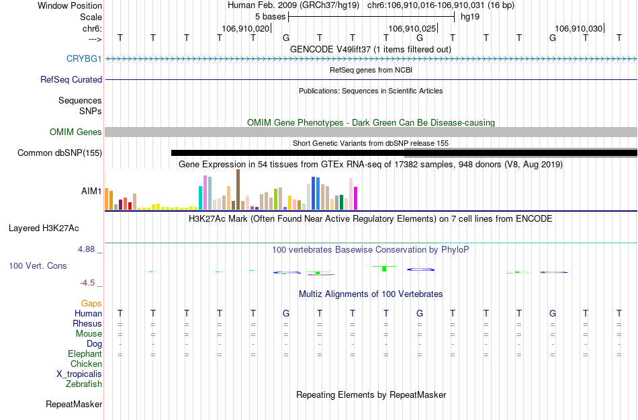638x420 pixels.
Task: Click the SNPs track label
Action: pos(91,111)
